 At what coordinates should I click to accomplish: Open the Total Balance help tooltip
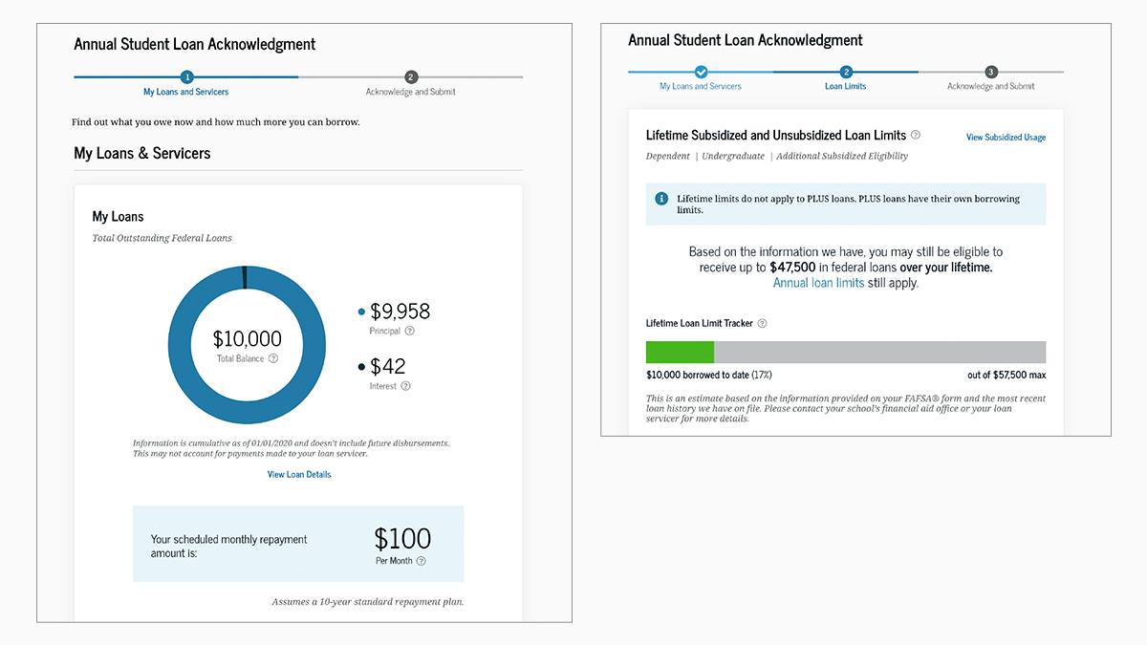pos(273,358)
